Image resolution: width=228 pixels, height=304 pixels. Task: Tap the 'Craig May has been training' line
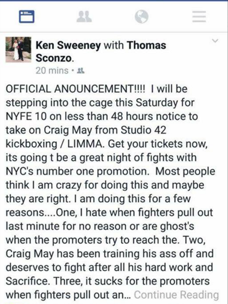pyautogui.click(x=109, y=254)
